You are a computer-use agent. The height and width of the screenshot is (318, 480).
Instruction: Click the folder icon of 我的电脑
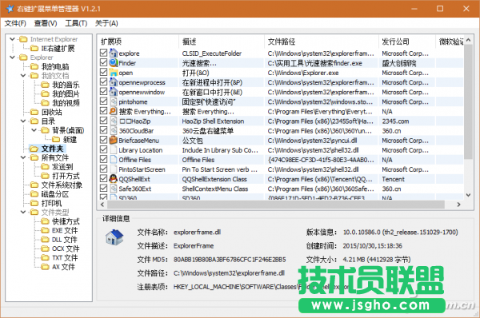[x=34, y=66]
